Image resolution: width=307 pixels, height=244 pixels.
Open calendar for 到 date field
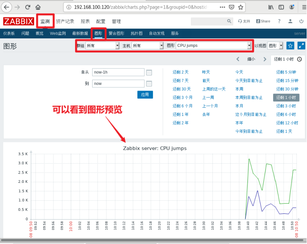click(149, 84)
